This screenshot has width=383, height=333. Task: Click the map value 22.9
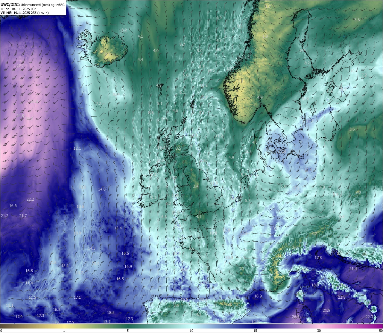click(342, 297)
